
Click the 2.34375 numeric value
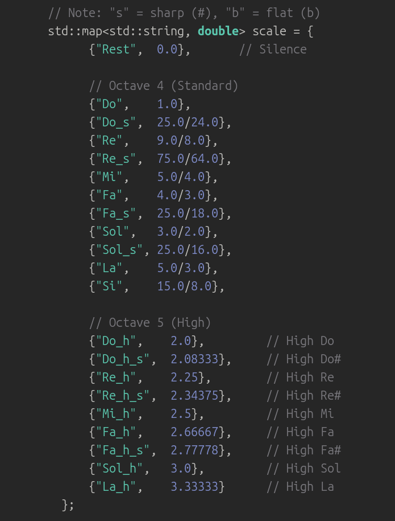pos(194,395)
